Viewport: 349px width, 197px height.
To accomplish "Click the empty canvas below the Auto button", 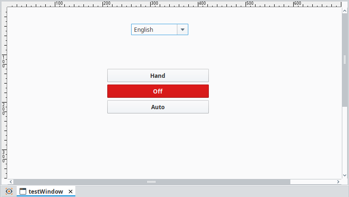I will (x=158, y=142).
